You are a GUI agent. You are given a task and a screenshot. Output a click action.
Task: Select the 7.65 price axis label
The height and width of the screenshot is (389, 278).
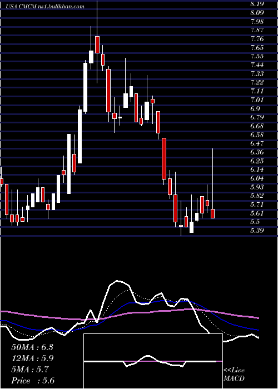pos(257,47)
